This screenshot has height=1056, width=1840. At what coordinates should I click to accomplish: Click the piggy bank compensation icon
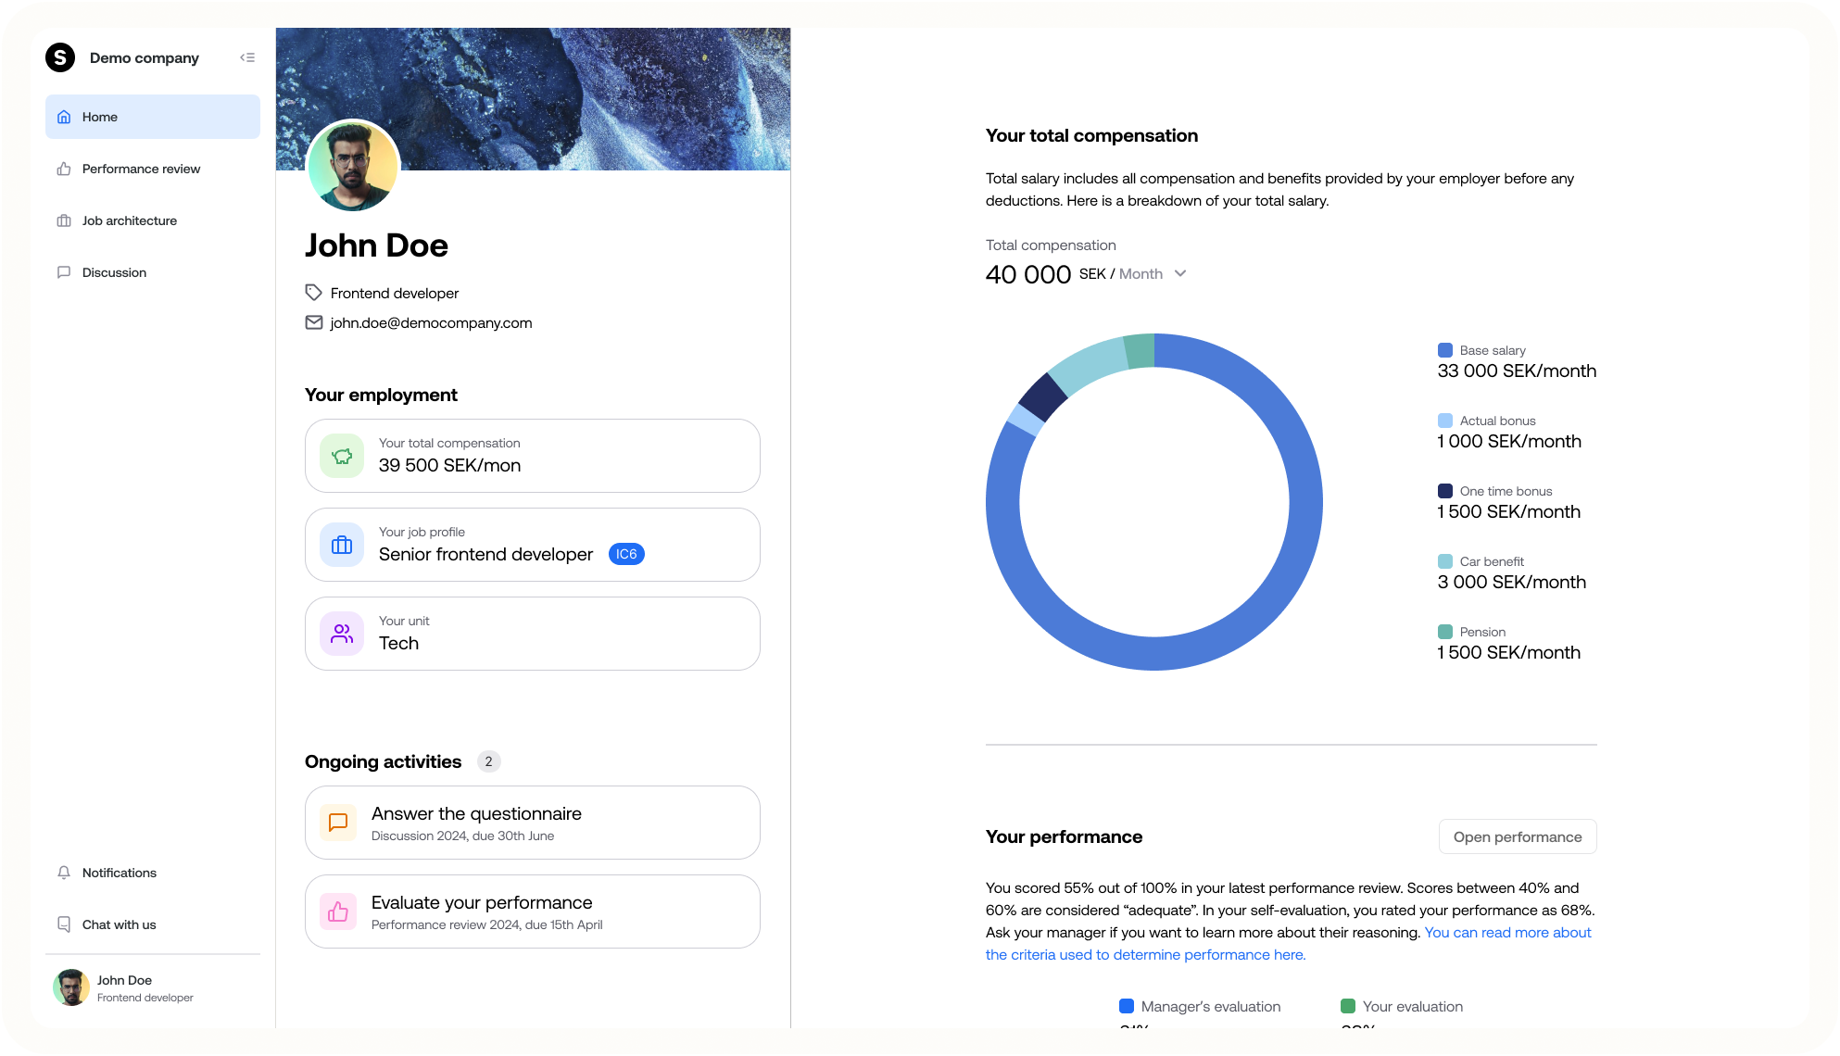[342, 456]
